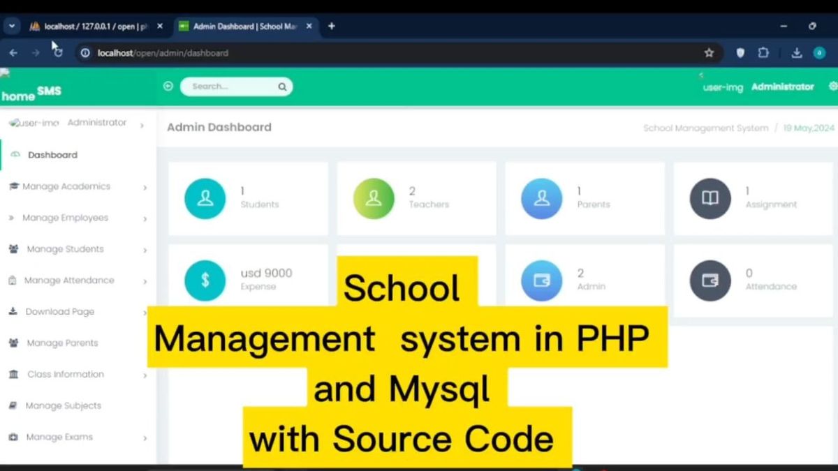The width and height of the screenshot is (838, 471).
Task: Click the Students count avatar icon
Action: pos(205,198)
